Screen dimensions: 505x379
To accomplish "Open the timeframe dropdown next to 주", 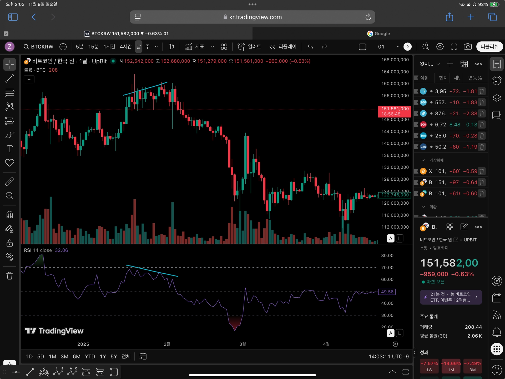I will (x=156, y=47).
